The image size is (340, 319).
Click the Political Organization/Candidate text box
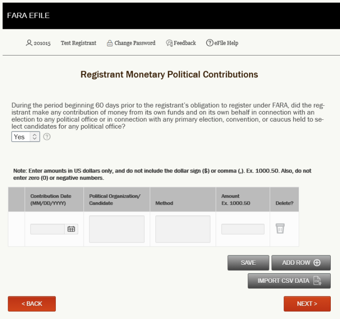(117, 229)
